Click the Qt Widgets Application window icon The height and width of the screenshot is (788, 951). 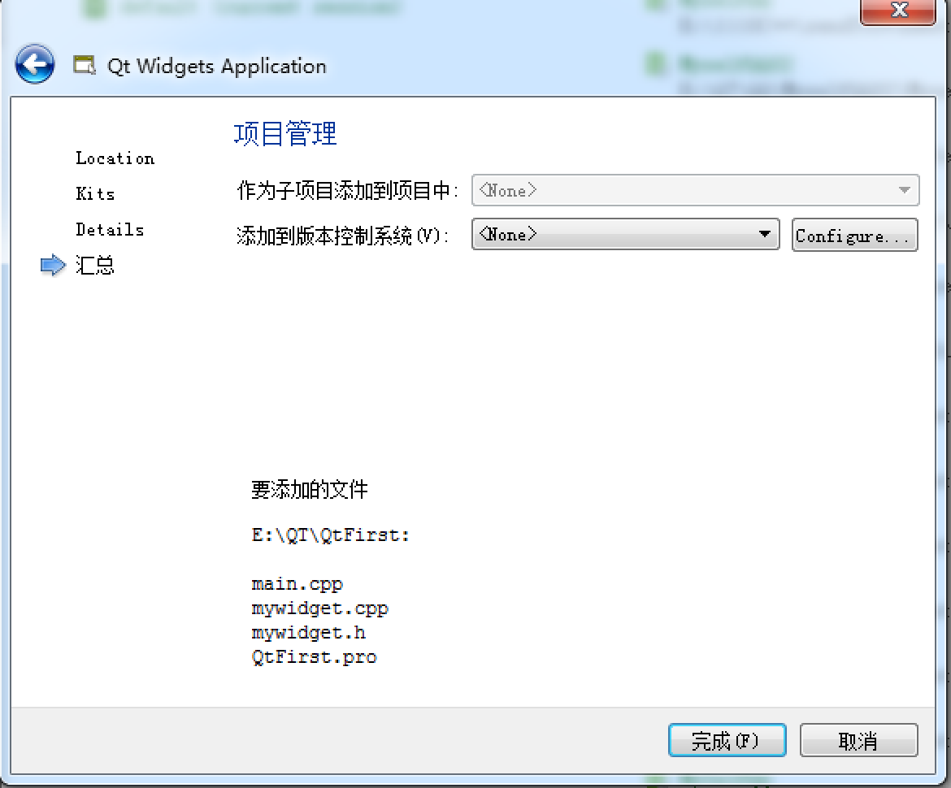[85, 65]
